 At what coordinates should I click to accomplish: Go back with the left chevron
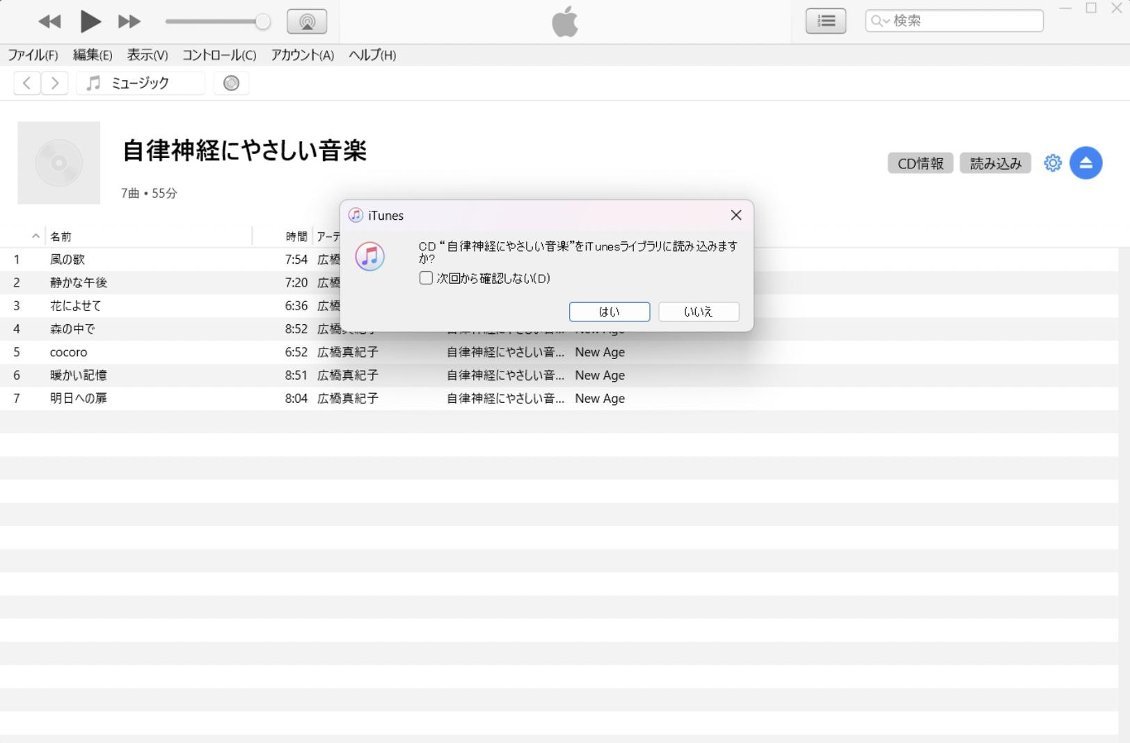[26, 83]
